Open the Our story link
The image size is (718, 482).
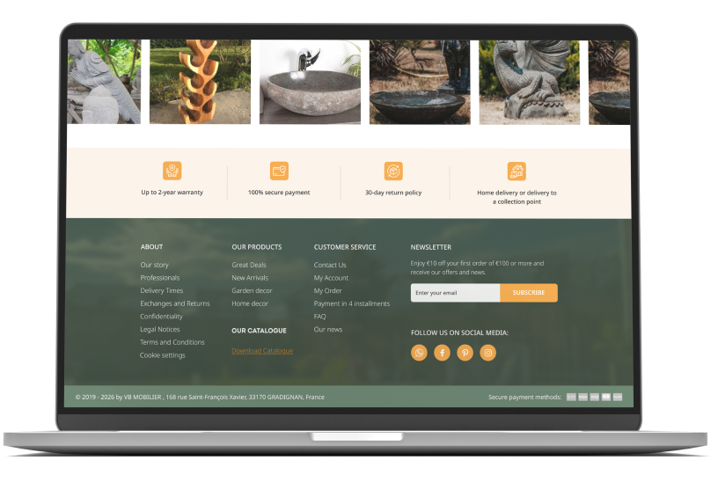click(154, 265)
